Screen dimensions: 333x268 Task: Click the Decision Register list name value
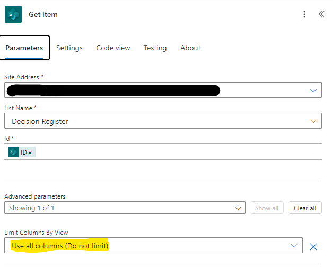(40, 121)
